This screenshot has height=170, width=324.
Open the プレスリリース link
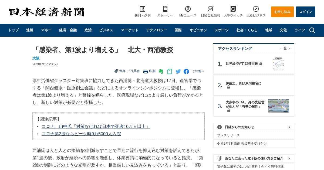pos(228,135)
